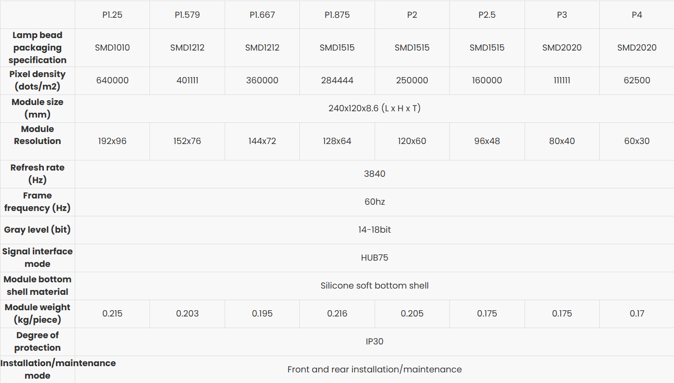Select the P1.579 column header cell
Viewport: 674px width, 383px height.
tap(187, 15)
